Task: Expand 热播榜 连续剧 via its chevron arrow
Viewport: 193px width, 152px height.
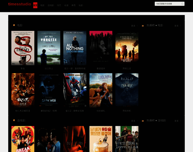Action: coord(181,121)
